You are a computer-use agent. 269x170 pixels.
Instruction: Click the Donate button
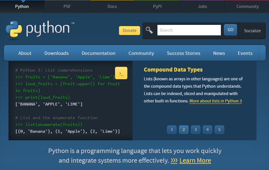(129, 31)
